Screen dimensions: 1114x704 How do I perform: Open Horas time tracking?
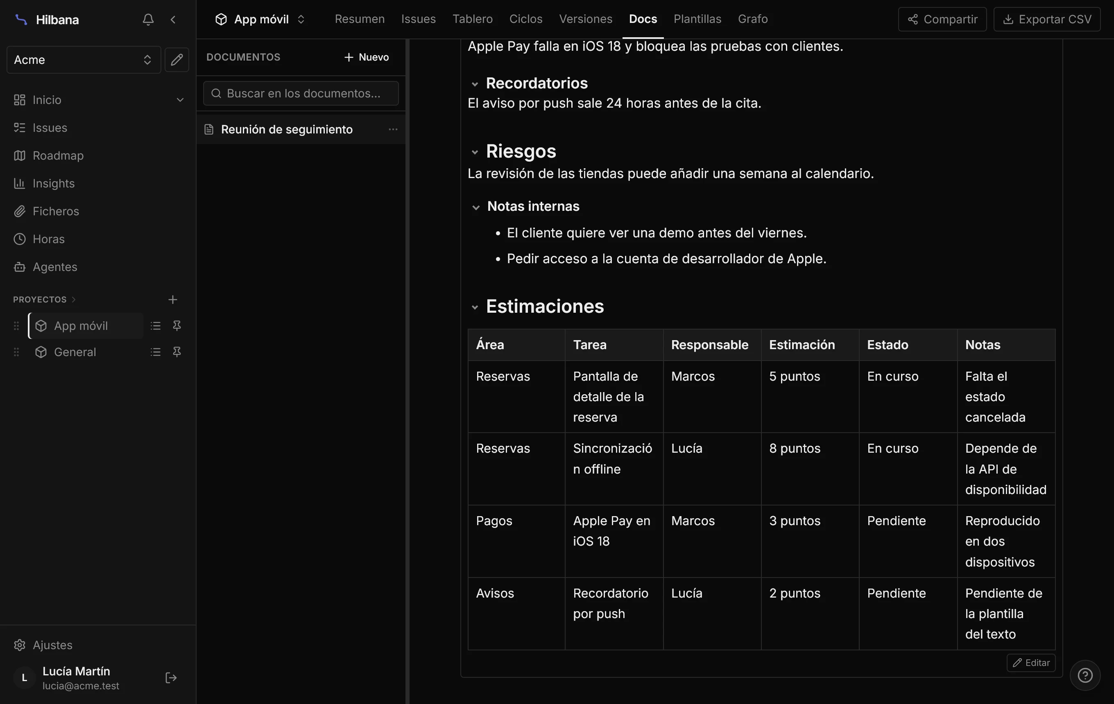98,239
